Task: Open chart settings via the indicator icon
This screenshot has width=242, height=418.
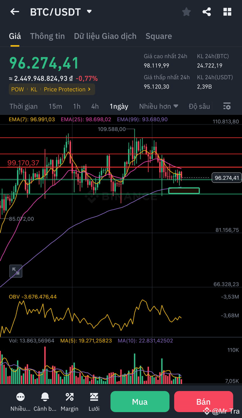Action: [x=227, y=106]
